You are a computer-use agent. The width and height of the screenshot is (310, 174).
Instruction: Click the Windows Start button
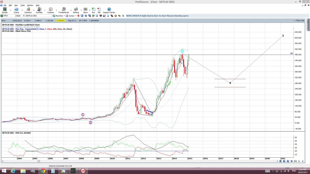pyautogui.click(x=4, y=171)
